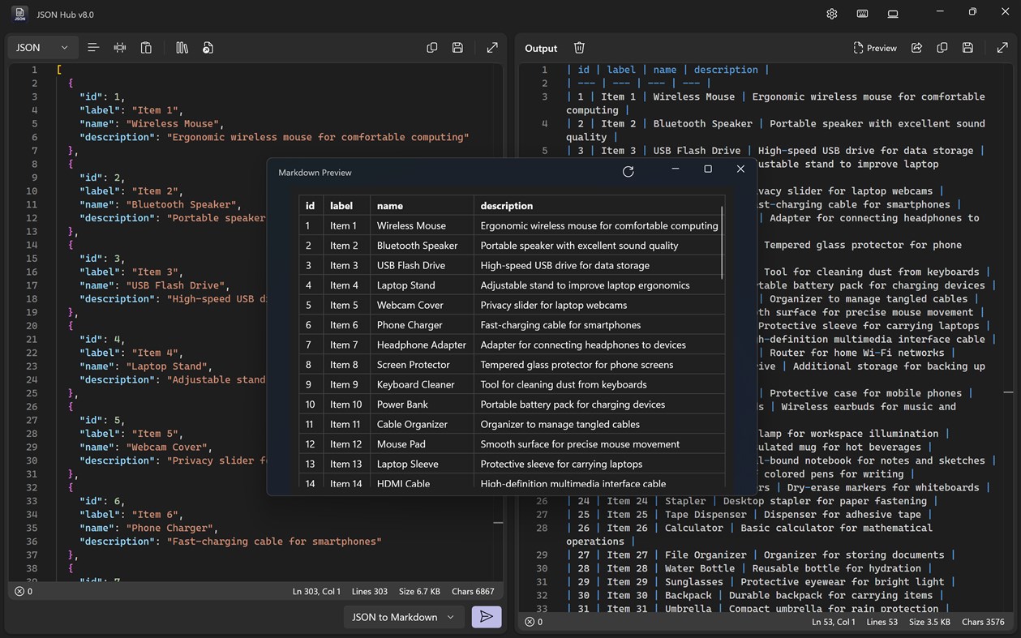This screenshot has height=638, width=1021.
Task: Click the Output panel title
Action: (541, 48)
